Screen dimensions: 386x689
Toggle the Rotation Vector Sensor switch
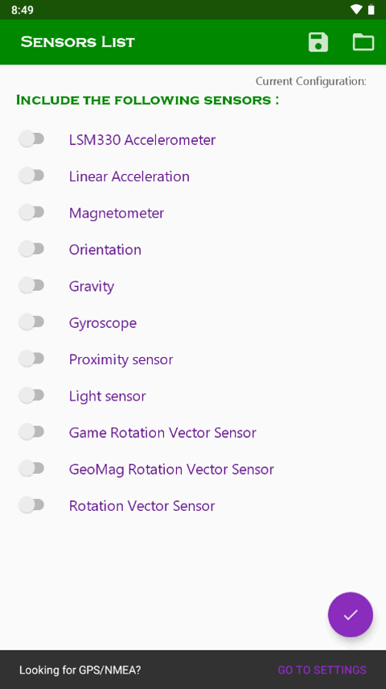point(31,505)
